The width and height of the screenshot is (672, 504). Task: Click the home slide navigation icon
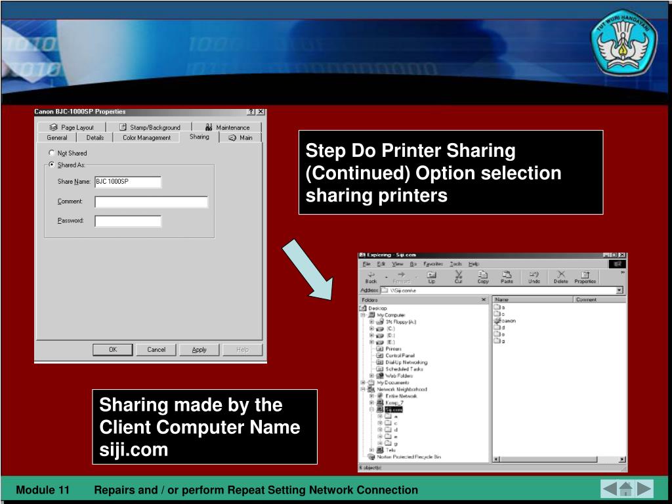point(626,488)
